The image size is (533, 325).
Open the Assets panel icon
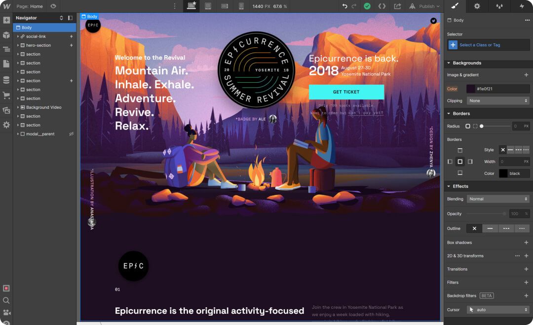coord(6,110)
